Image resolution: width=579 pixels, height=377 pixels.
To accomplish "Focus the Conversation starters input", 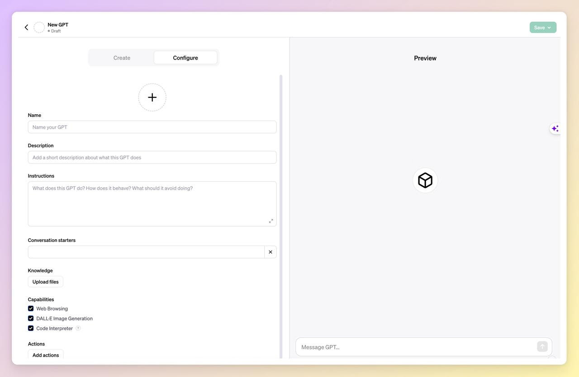I will (146, 252).
